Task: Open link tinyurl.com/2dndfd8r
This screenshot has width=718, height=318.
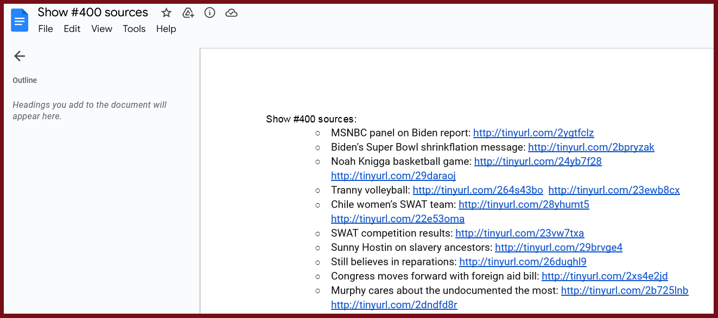Action: point(394,305)
